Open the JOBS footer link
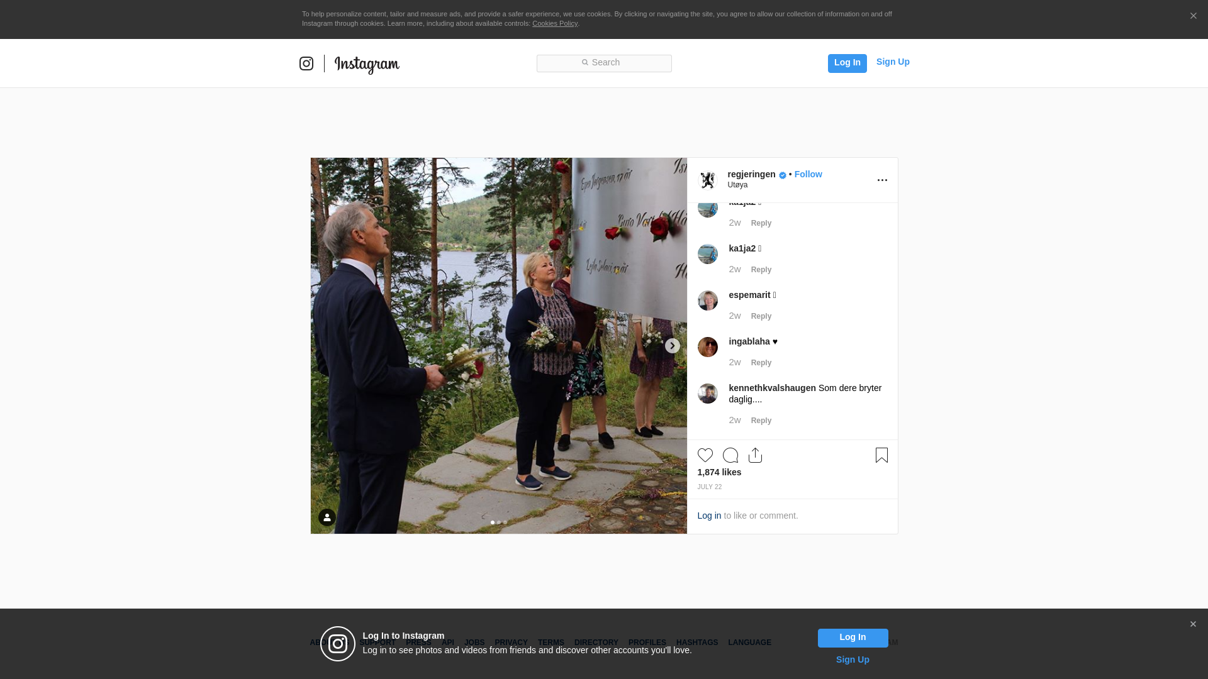This screenshot has height=679, width=1208. tap(474, 643)
